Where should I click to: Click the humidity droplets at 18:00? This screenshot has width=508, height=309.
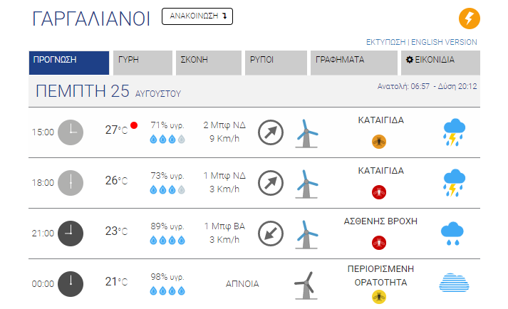[x=167, y=190]
